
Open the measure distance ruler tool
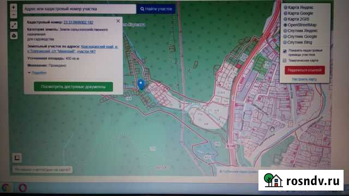click(x=14, y=25)
